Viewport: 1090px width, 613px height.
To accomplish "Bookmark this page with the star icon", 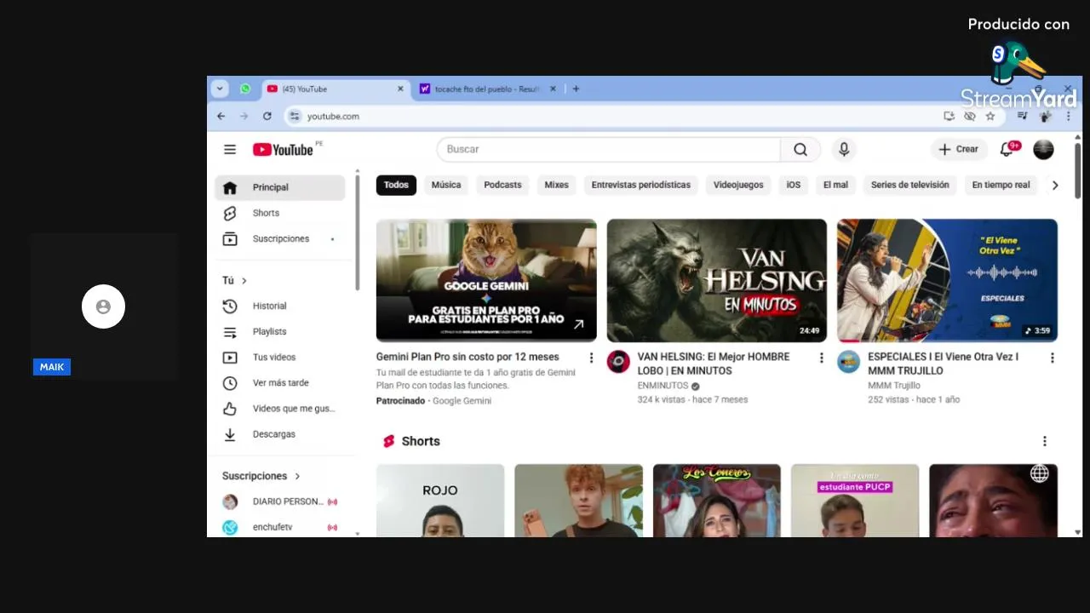I will point(990,116).
